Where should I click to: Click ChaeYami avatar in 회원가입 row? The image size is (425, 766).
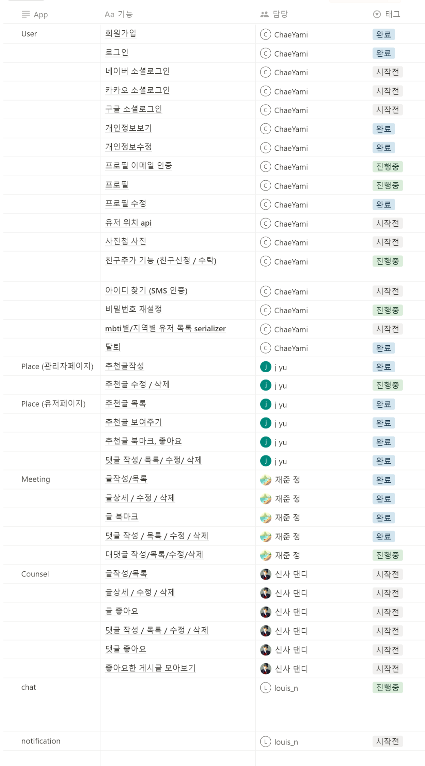click(265, 34)
